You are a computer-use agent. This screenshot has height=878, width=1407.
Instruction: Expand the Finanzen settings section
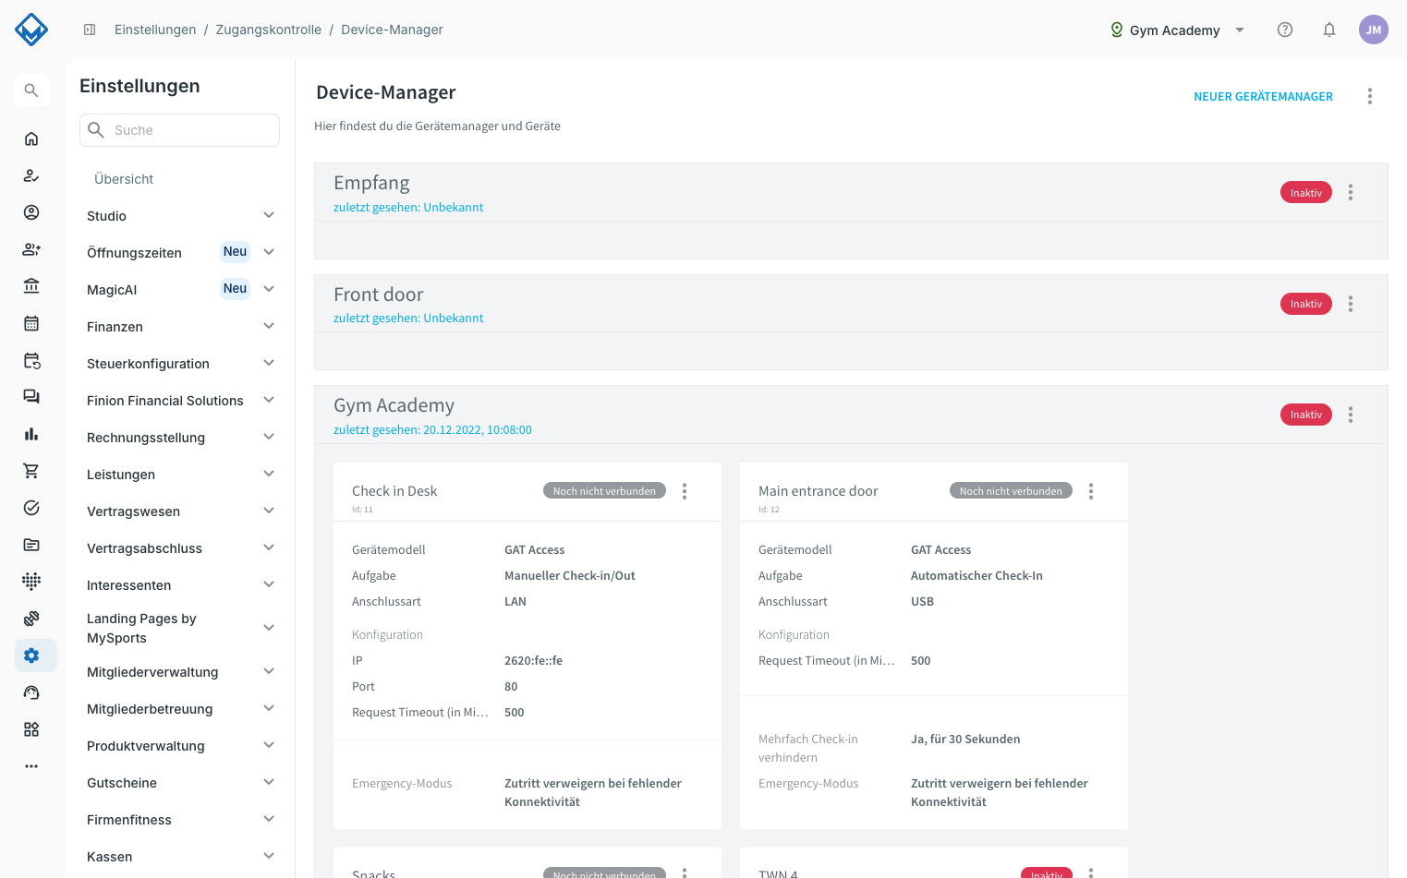pyautogui.click(x=179, y=327)
